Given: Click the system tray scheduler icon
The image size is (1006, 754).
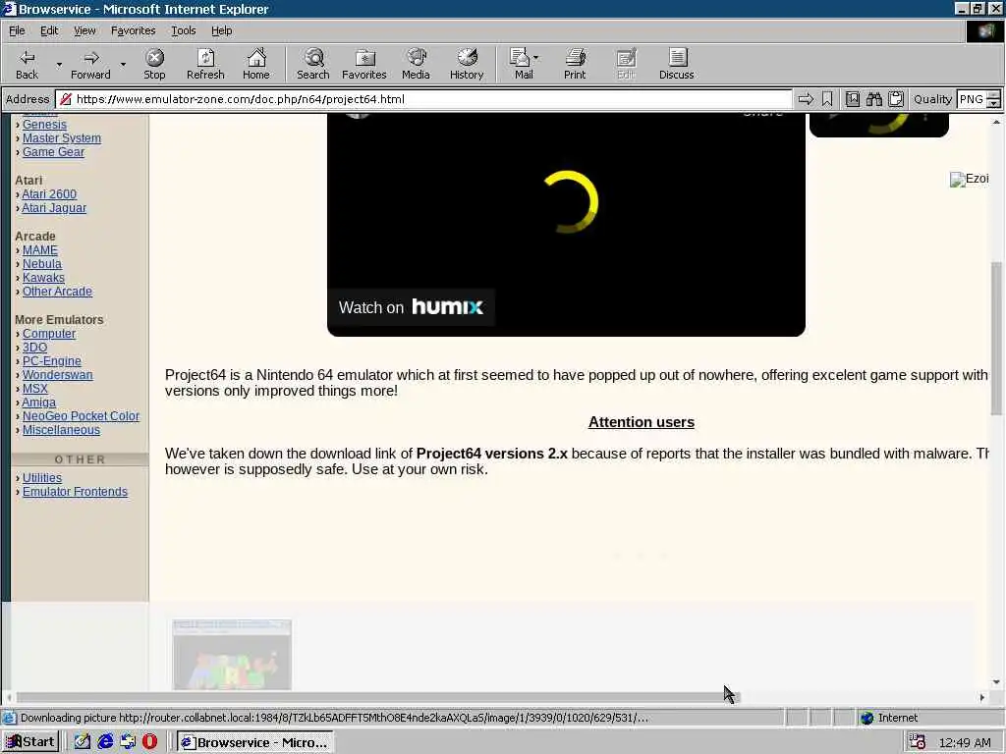Looking at the screenshot, I should tap(917, 742).
